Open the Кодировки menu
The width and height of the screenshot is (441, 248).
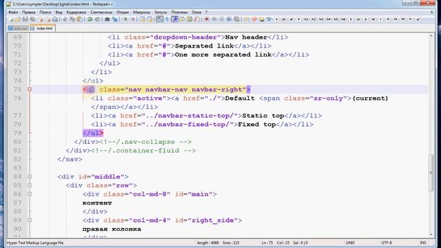76,12
